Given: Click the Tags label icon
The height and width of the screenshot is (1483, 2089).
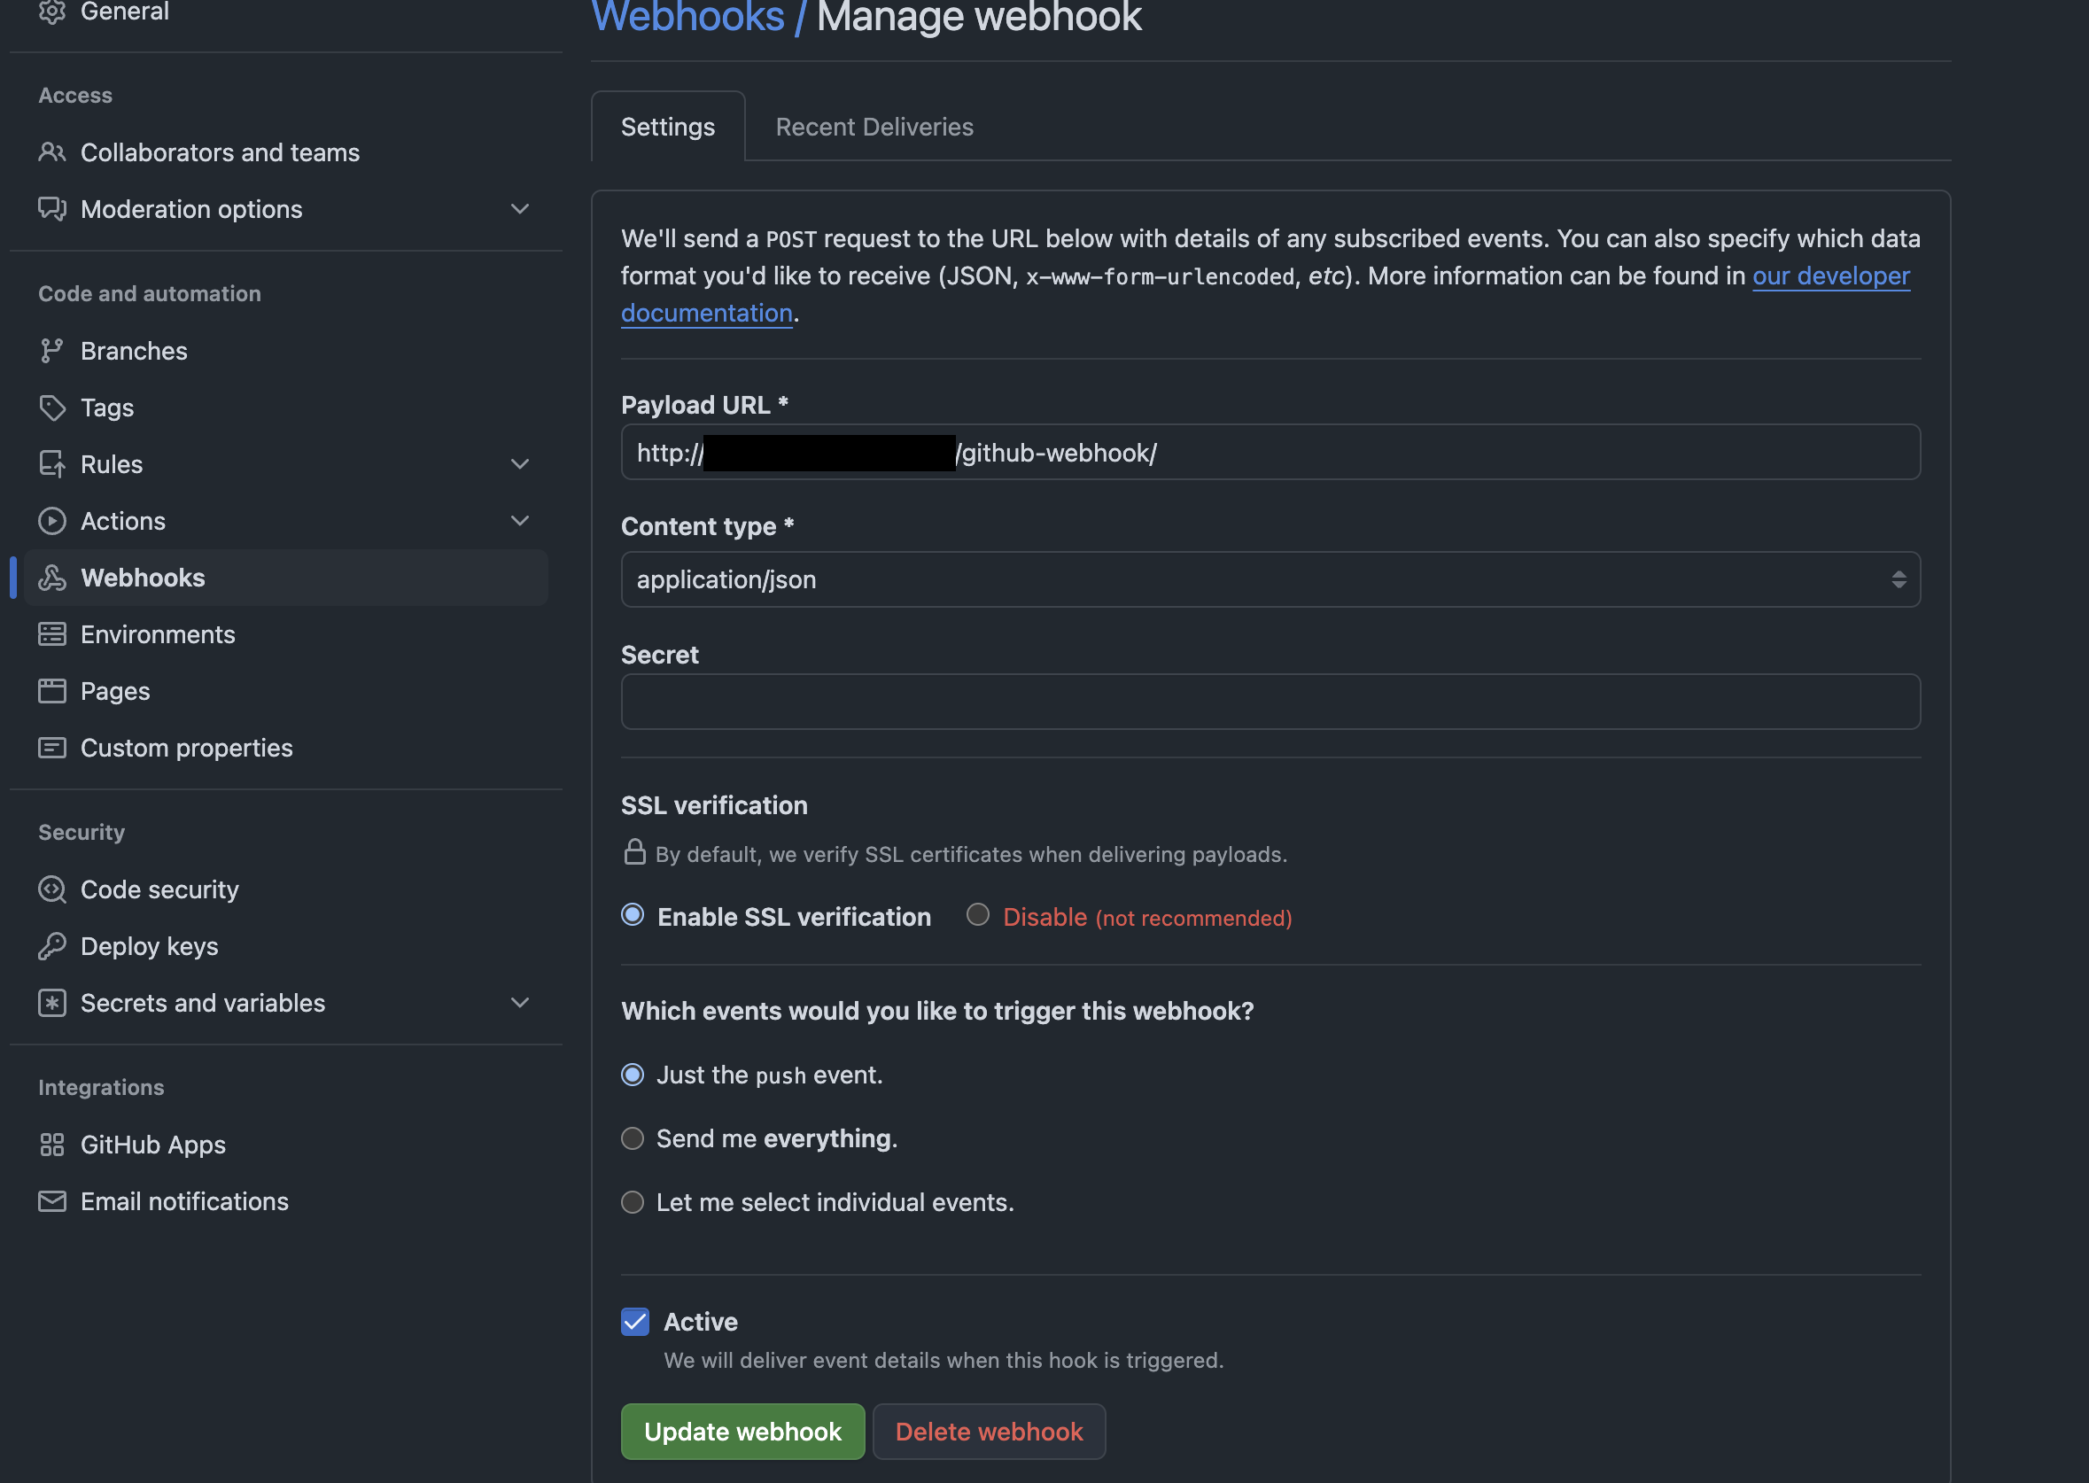Looking at the screenshot, I should (52, 408).
